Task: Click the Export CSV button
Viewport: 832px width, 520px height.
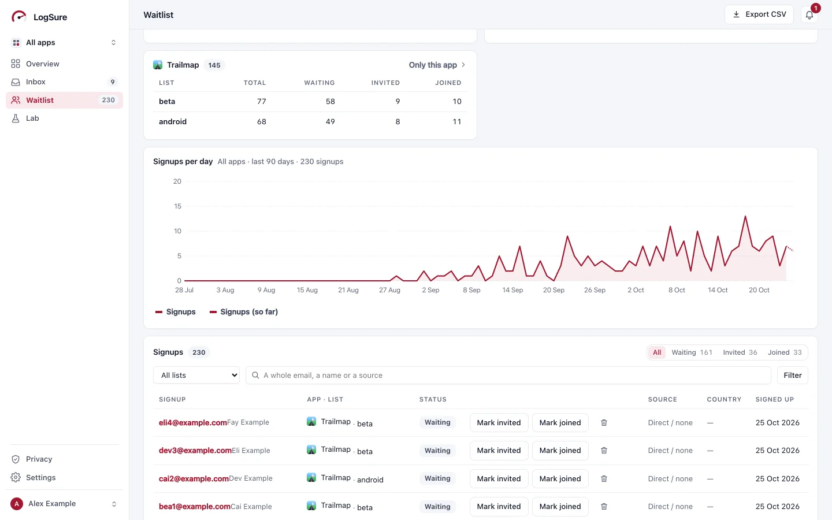Action: pos(759,14)
